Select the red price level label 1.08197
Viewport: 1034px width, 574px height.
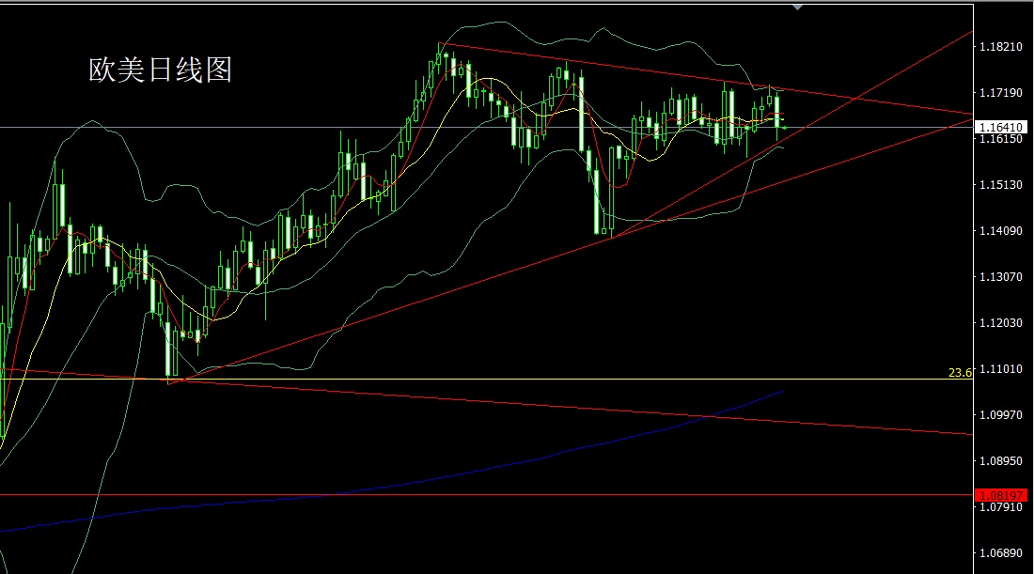1000,495
